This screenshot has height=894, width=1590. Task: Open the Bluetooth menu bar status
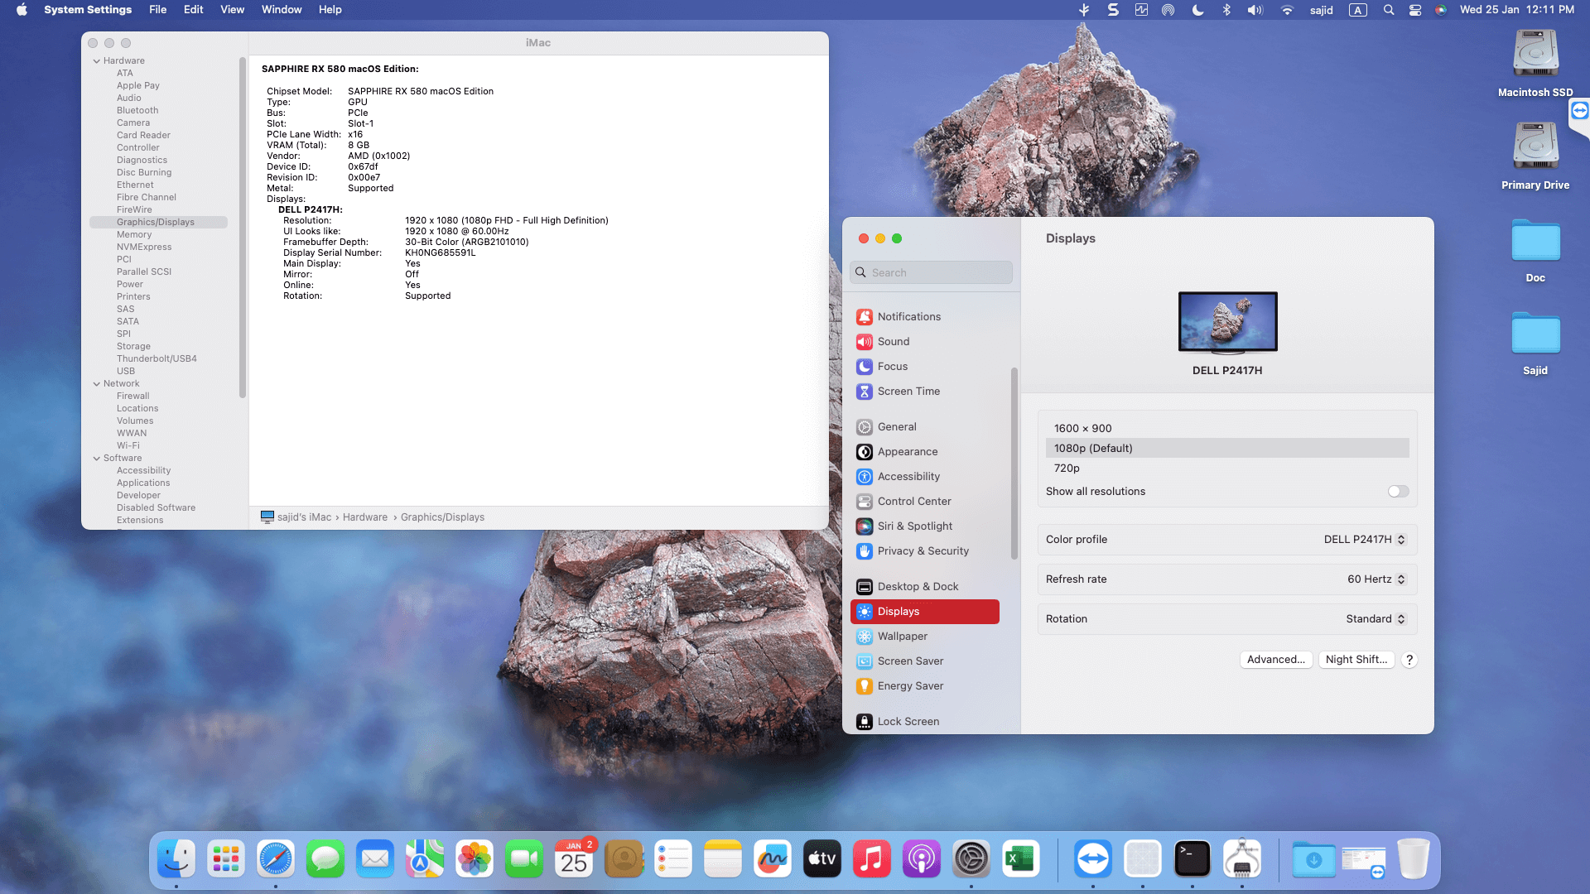tap(1226, 10)
